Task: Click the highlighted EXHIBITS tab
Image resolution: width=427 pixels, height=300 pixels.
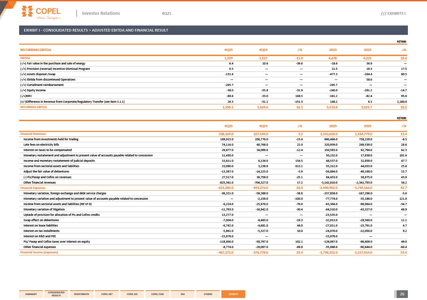Action: click(x=233, y=294)
